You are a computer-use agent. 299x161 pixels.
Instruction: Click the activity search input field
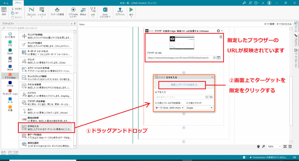coord(38,28)
